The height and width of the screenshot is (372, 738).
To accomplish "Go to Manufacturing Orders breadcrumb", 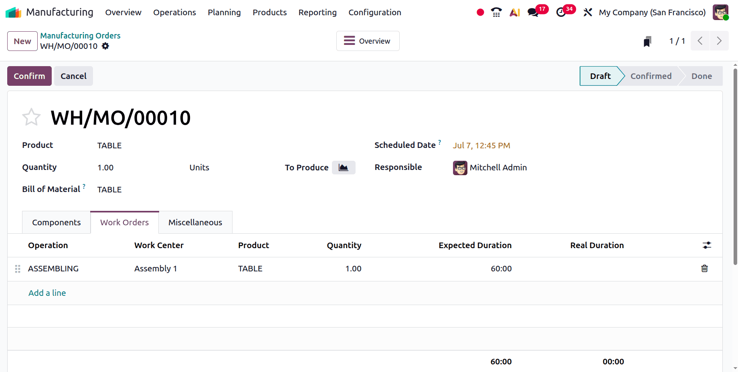I will (80, 36).
